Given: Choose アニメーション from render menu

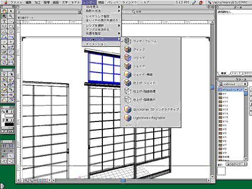Looking at the screenshot, I should pos(102,44).
